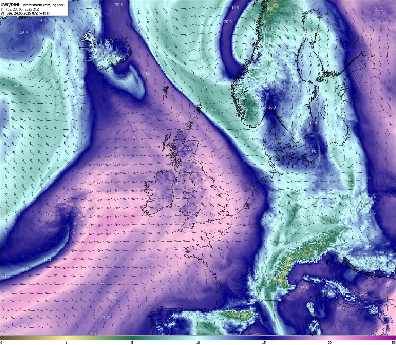Image resolution: width=396 pixels, height=345 pixels.
Task: Click the 16.1 value label
Action: point(315,152)
